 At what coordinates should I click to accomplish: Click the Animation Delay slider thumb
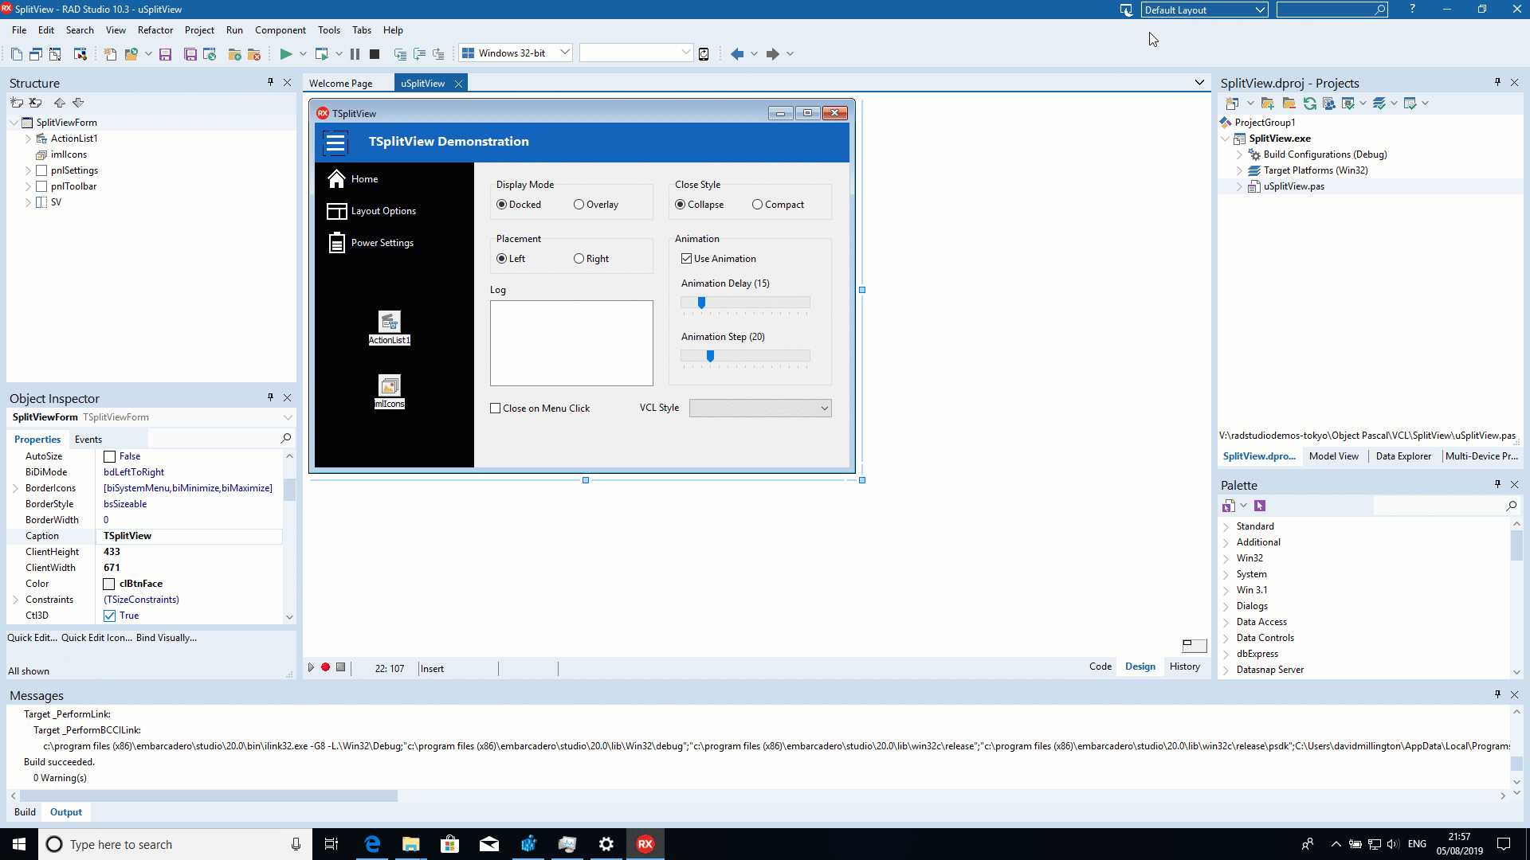701,303
